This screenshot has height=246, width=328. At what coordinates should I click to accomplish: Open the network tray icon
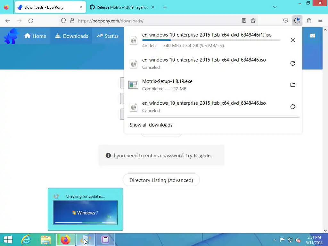pos(290,240)
